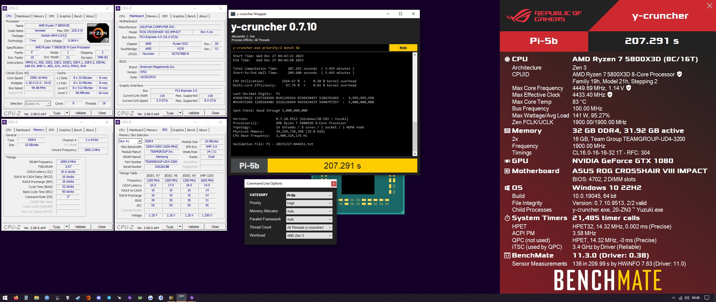Open the Mainboard tab in the Memory-tab CPU-Z window

point(23,130)
